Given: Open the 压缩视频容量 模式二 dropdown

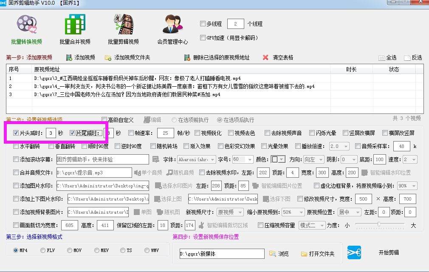Looking at the screenshot, I should point(312,225).
